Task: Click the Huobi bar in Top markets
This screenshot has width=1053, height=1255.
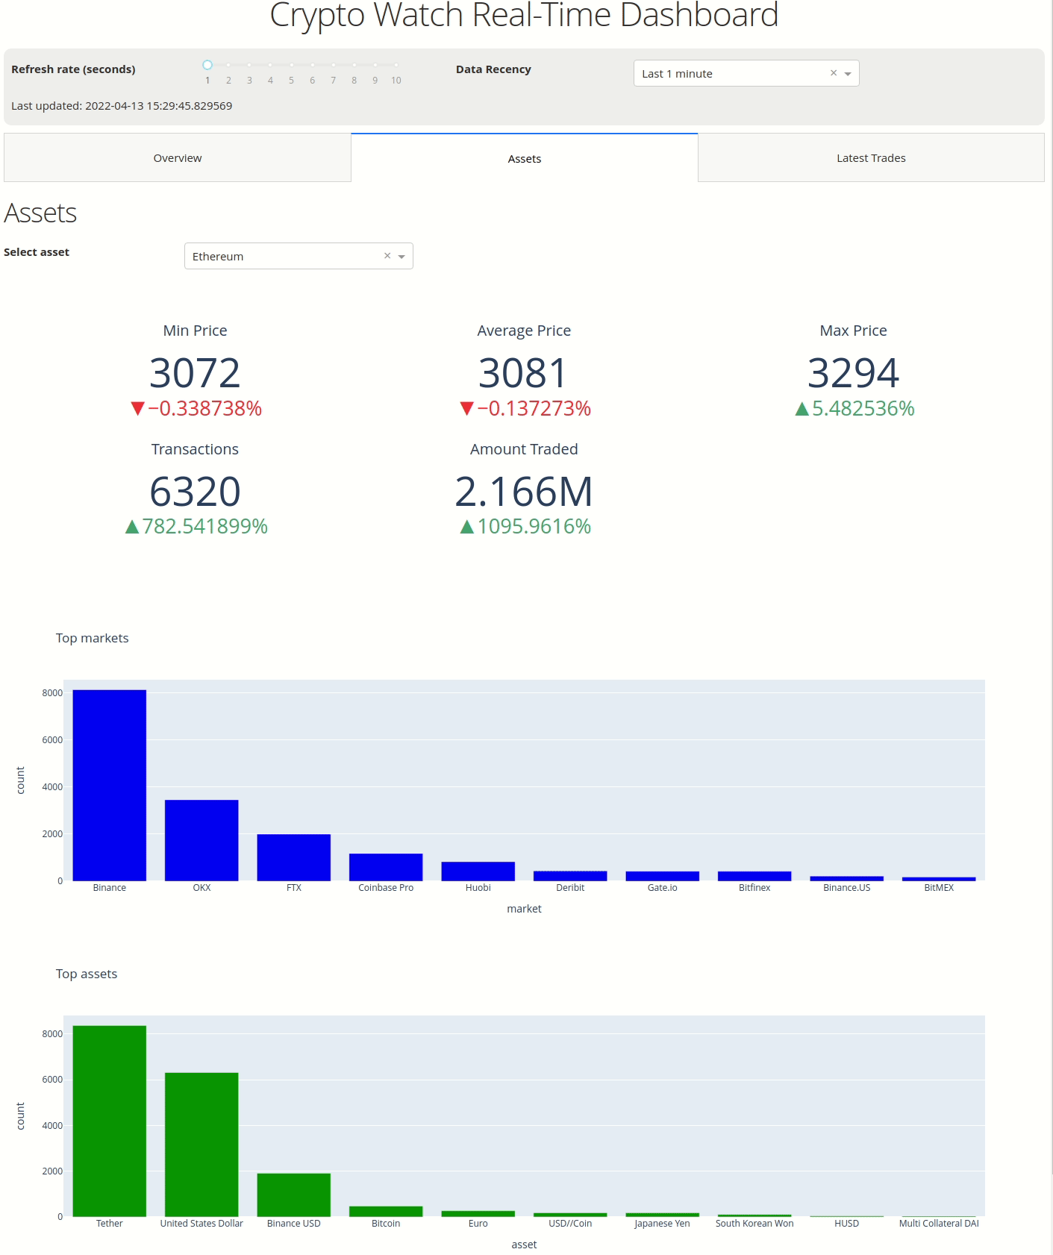Action: pos(478,871)
